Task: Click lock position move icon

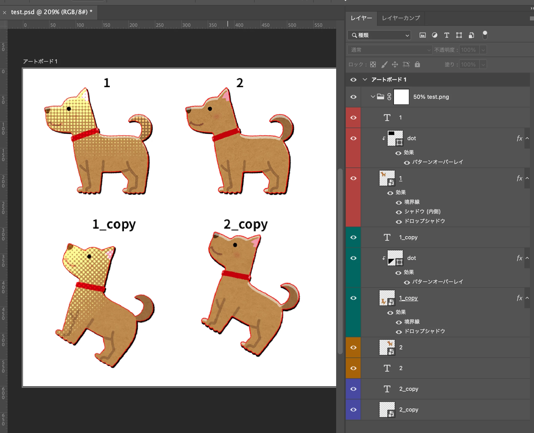Action: 395,64
